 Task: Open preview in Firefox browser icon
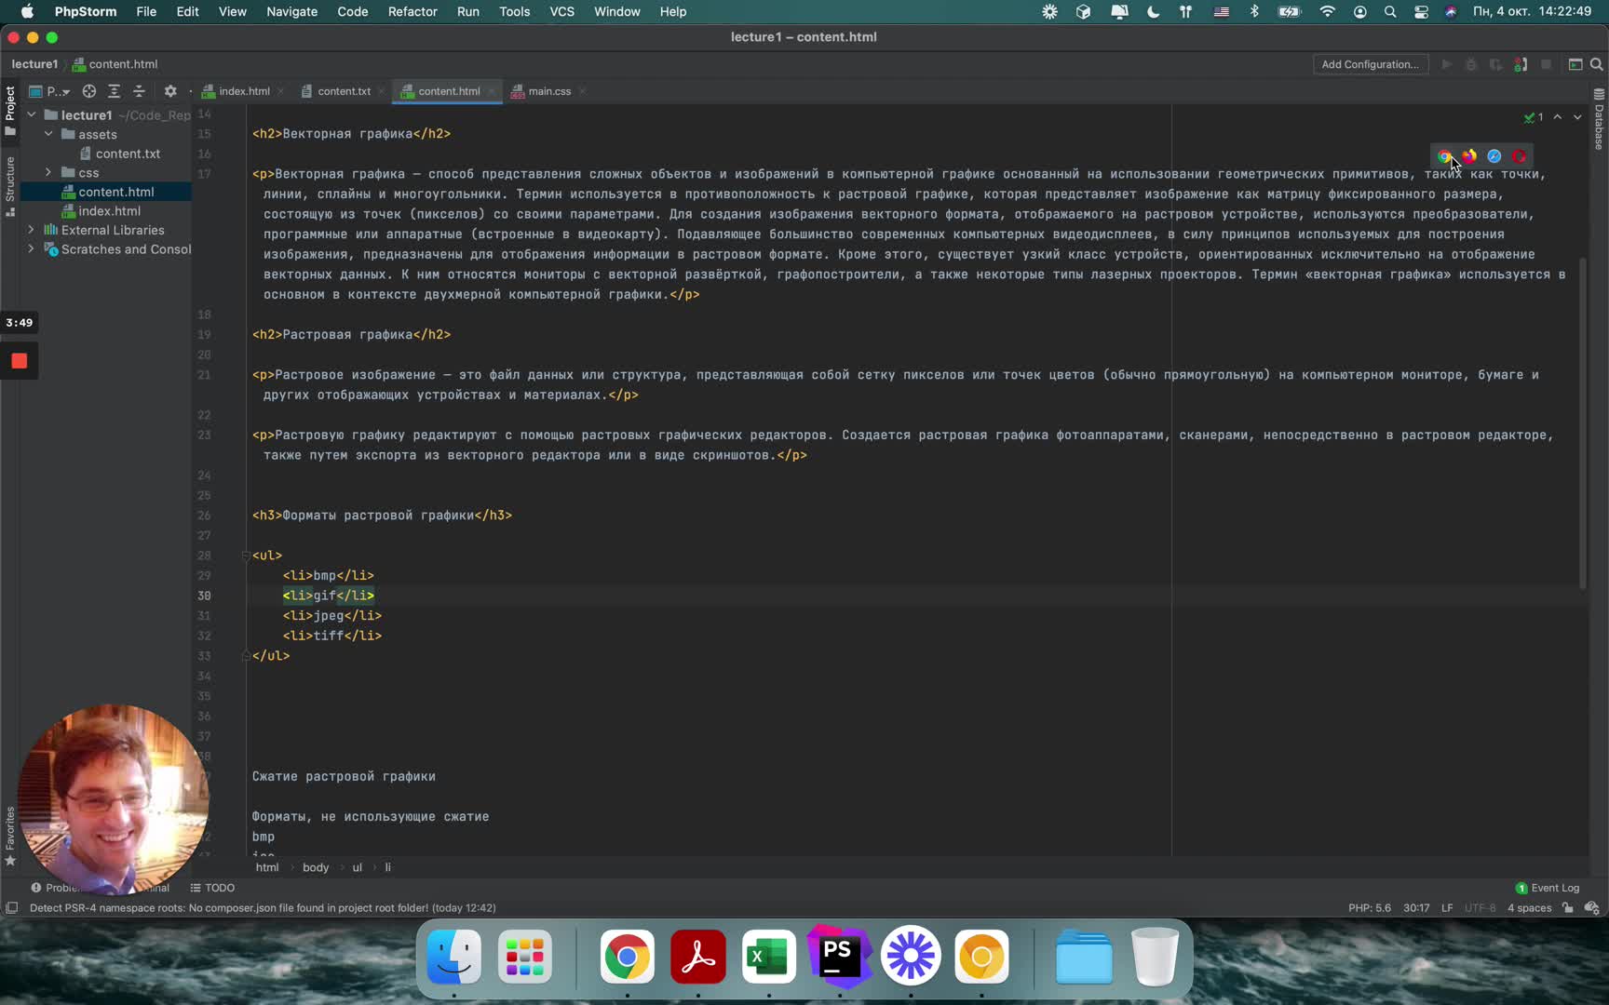(1469, 156)
